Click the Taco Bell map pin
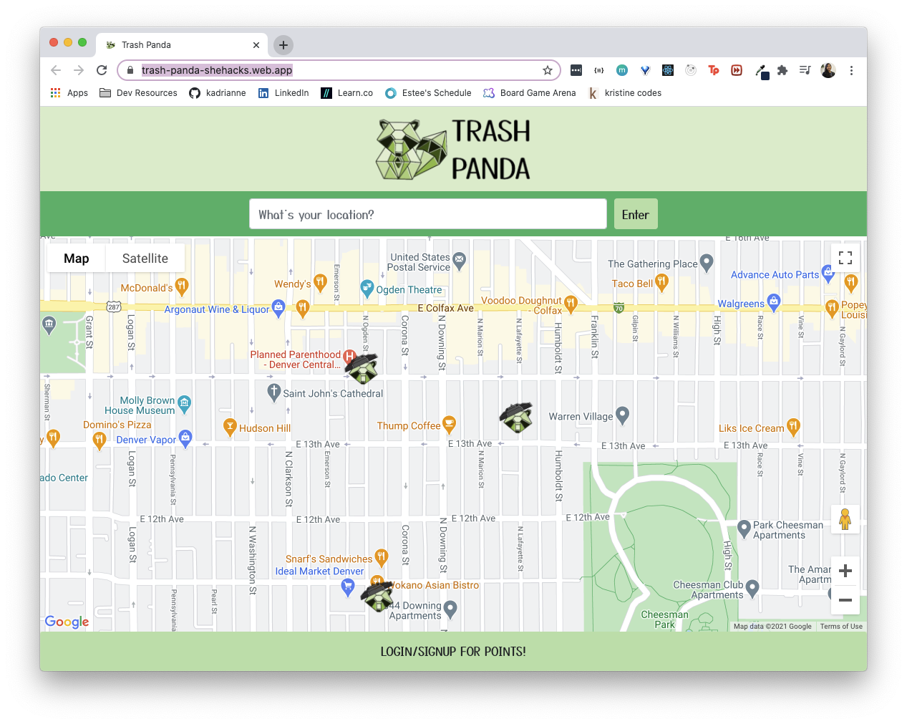907x724 pixels. tap(661, 283)
